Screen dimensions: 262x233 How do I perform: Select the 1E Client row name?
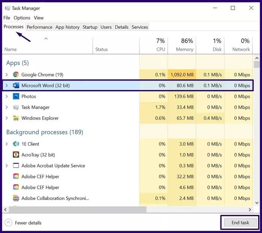(30, 144)
